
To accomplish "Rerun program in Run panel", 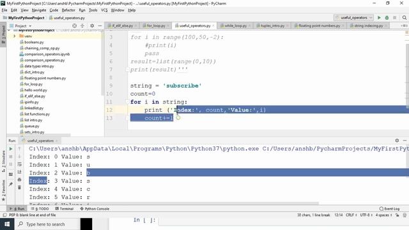I will (11, 149).
